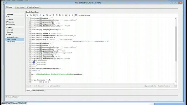Click the NUM indicator in the status bar
187x105 pixels.
[175, 86]
